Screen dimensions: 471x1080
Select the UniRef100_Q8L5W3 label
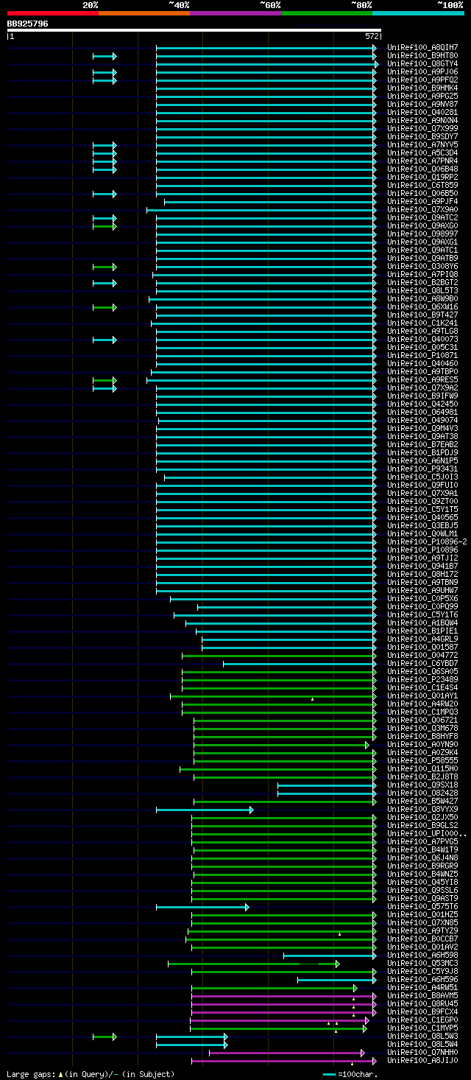[x=422, y=1037]
